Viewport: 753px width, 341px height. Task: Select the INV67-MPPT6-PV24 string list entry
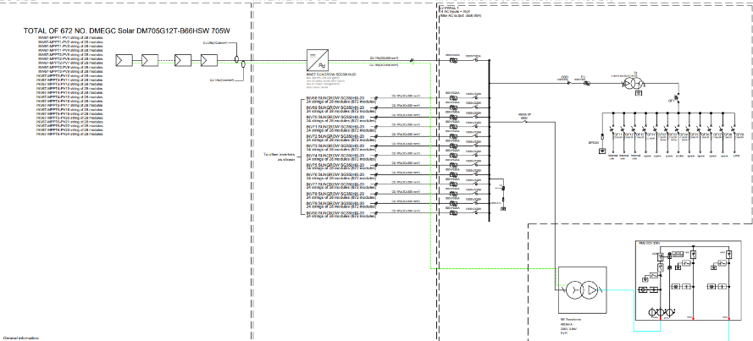(69, 134)
